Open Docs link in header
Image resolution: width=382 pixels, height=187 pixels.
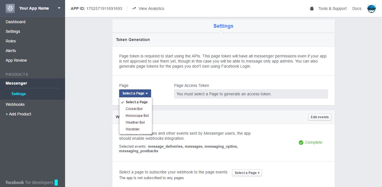(x=357, y=8)
